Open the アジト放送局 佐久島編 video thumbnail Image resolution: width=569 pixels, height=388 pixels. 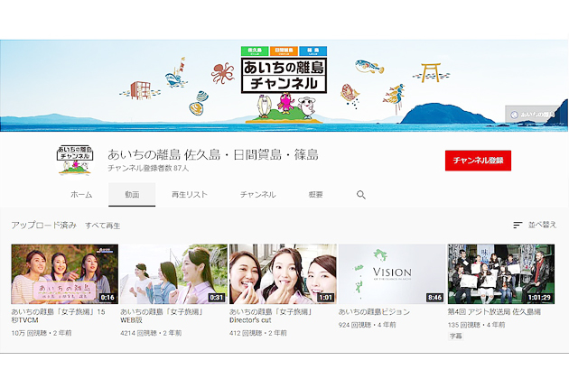pyautogui.click(x=501, y=274)
